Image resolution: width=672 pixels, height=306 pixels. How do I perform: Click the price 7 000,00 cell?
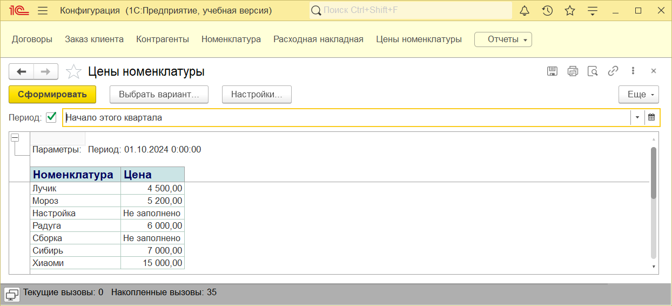coord(152,250)
